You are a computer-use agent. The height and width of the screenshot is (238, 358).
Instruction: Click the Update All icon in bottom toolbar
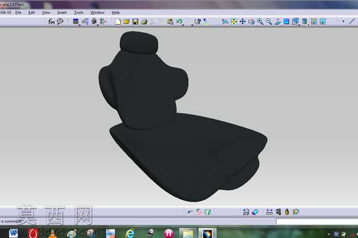[x=246, y=212]
